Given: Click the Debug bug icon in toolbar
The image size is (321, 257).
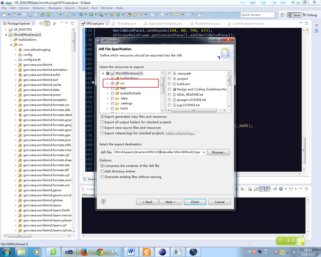Looking at the screenshot, I should [81, 15].
